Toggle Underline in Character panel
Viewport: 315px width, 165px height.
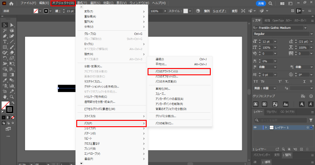coord(304,82)
